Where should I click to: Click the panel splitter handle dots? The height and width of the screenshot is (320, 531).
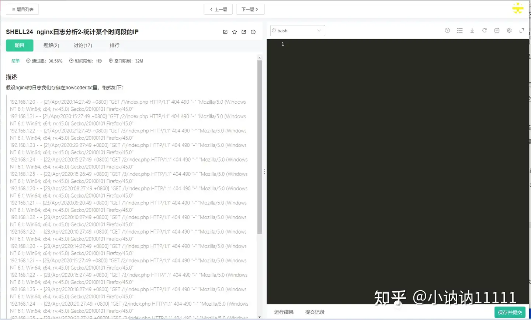[x=264, y=171]
